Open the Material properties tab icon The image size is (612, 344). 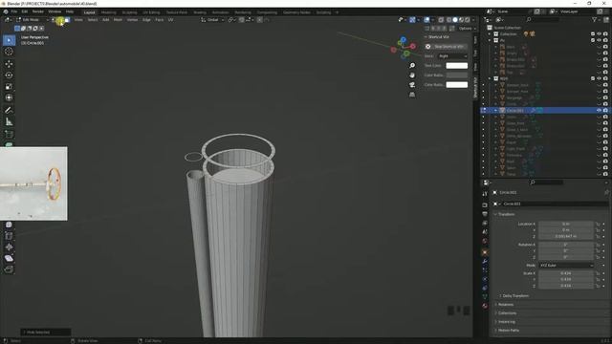(485, 306)
